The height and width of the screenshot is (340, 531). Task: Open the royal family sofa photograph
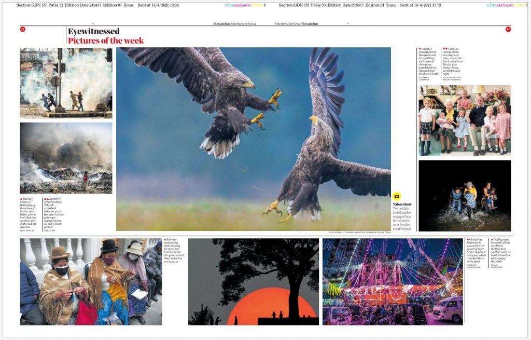(x=465, y=120)
